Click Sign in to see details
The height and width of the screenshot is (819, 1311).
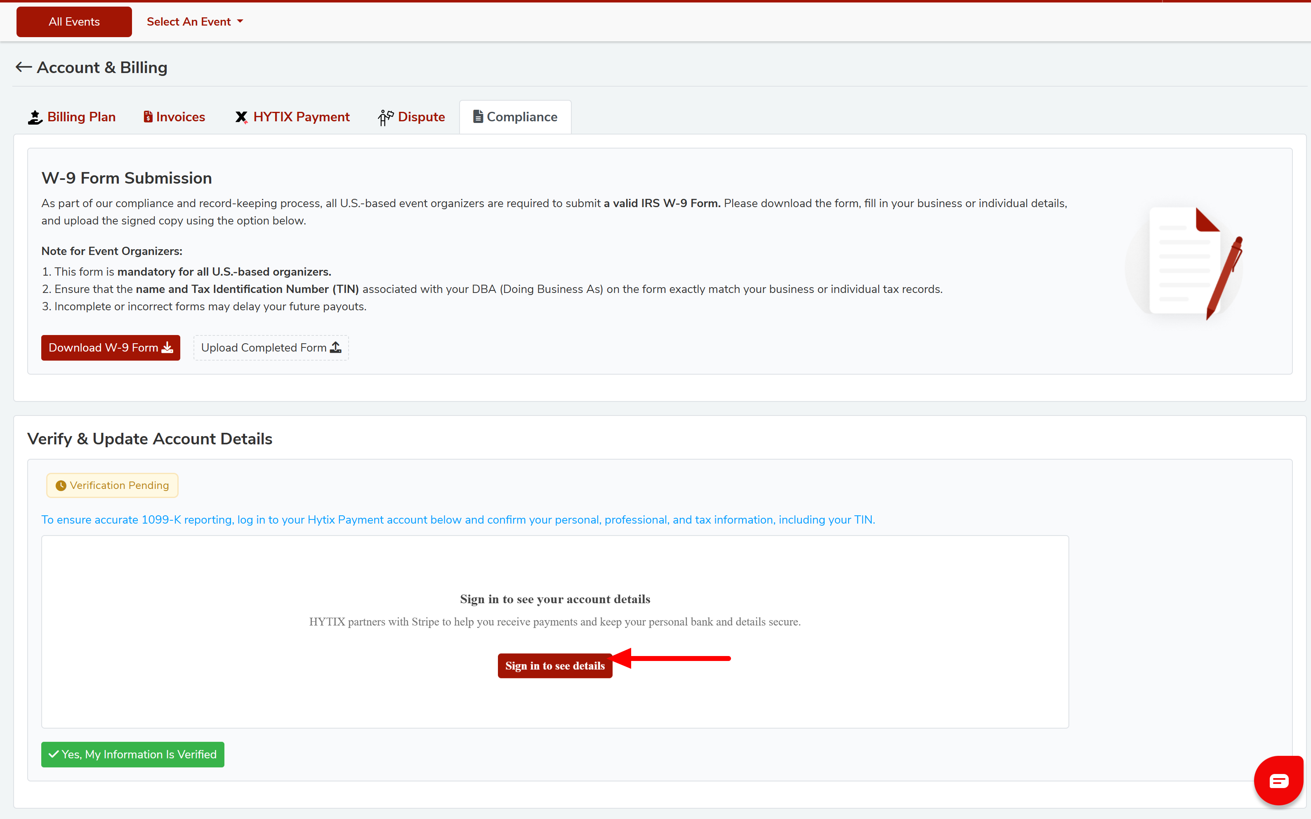[x=554, y=666]
